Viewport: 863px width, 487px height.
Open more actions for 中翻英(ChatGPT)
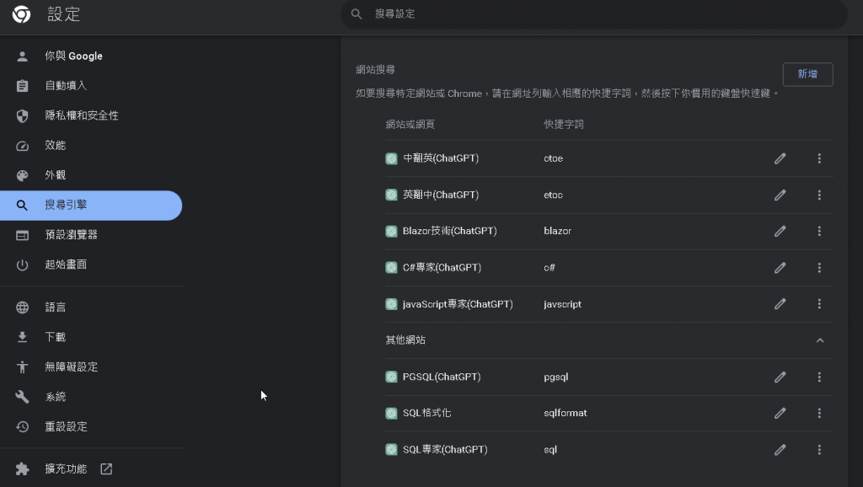point(819,158)
